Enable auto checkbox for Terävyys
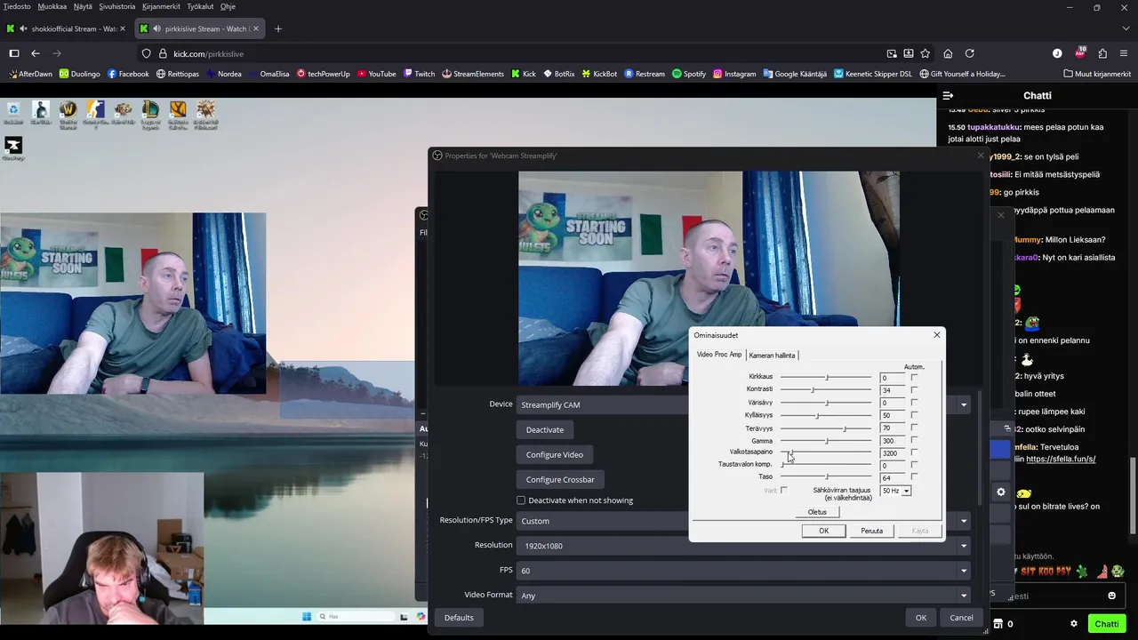Viewport: 1138px width, 640px height. click(914, 428)
